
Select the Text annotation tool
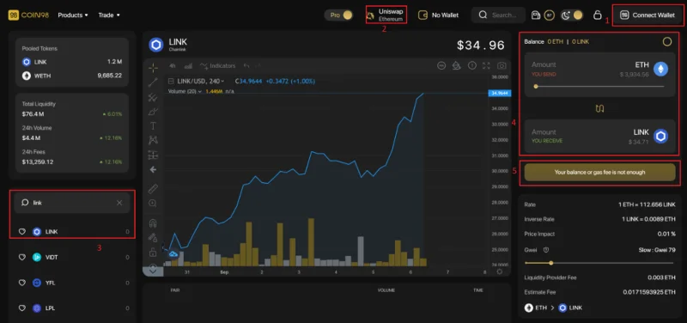[x=153, y=125]
